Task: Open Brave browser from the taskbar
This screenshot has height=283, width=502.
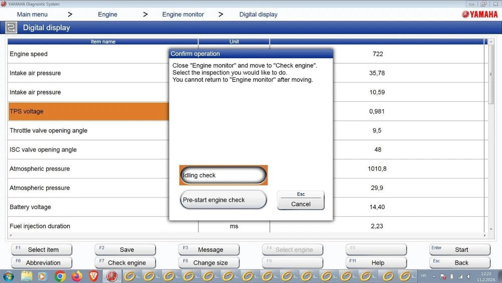Action: coord(93,276)
